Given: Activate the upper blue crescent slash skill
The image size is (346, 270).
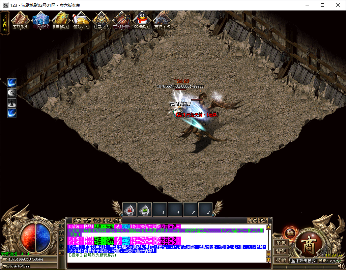Looking at the screenshot, I should (12, 83).
